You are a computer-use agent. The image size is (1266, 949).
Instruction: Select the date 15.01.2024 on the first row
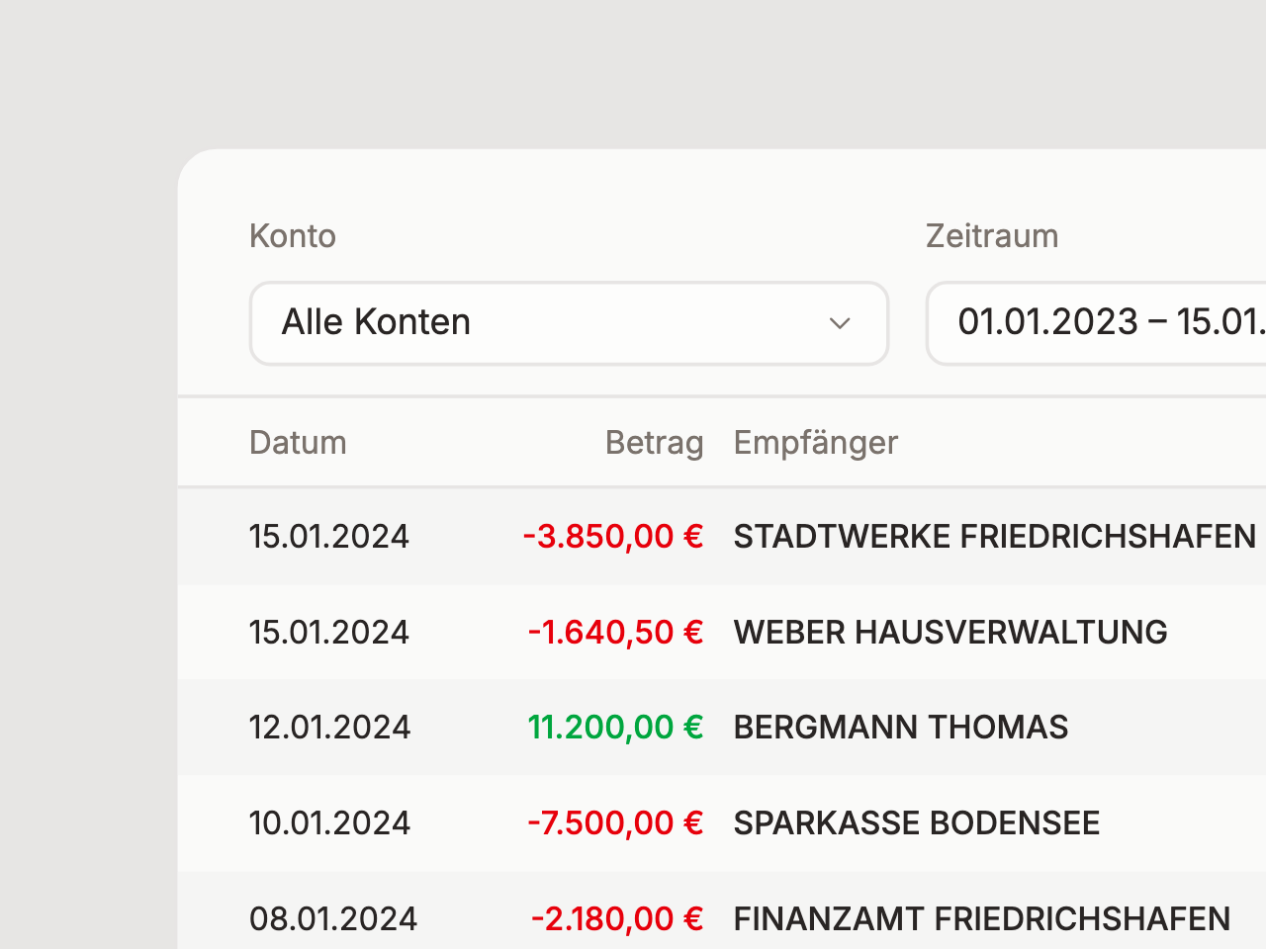click(328, 536)
